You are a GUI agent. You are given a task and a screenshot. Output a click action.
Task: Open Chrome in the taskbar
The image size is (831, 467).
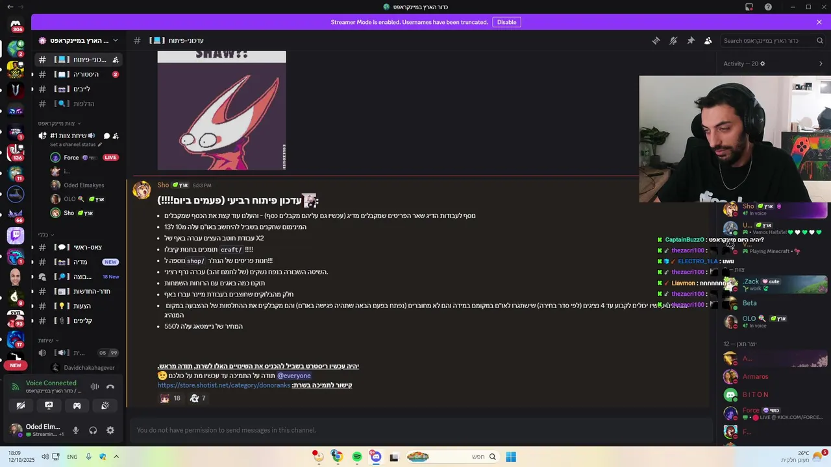tap(337, 457)
